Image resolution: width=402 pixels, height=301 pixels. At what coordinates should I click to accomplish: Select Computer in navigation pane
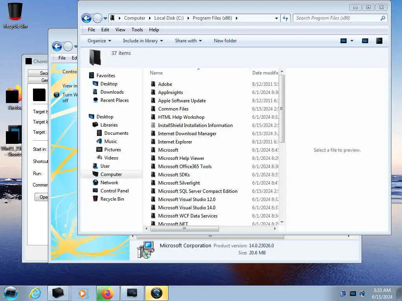tap(111, 174)
